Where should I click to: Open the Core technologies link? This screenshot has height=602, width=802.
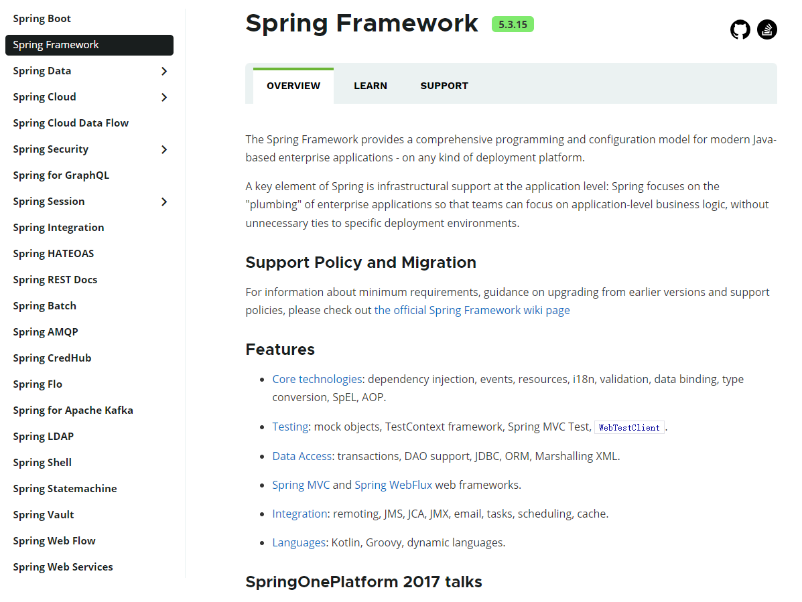click(x=317, y=379)
